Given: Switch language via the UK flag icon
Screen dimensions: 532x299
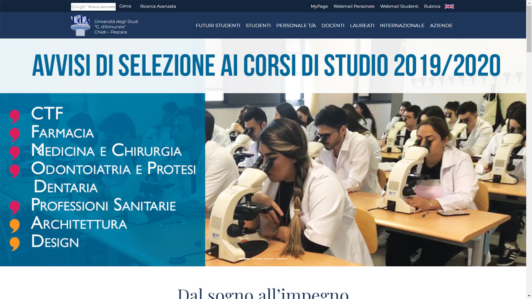Looking at the screenshot, I should coord(449,6).
